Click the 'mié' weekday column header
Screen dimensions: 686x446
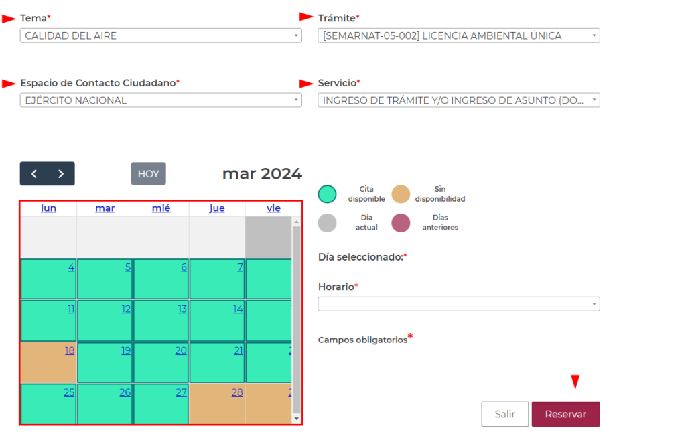tap(161, 208)
